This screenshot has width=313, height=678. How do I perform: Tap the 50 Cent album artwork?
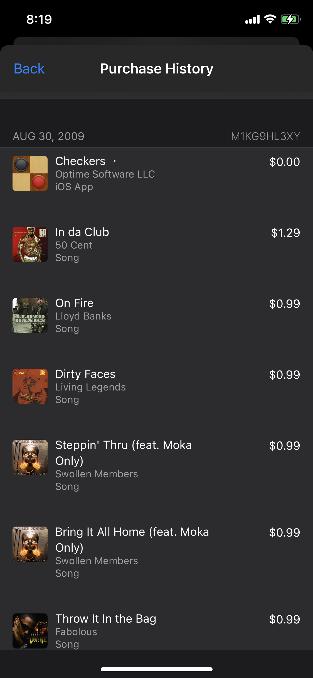pyautogui.click(x=30, y=244)
